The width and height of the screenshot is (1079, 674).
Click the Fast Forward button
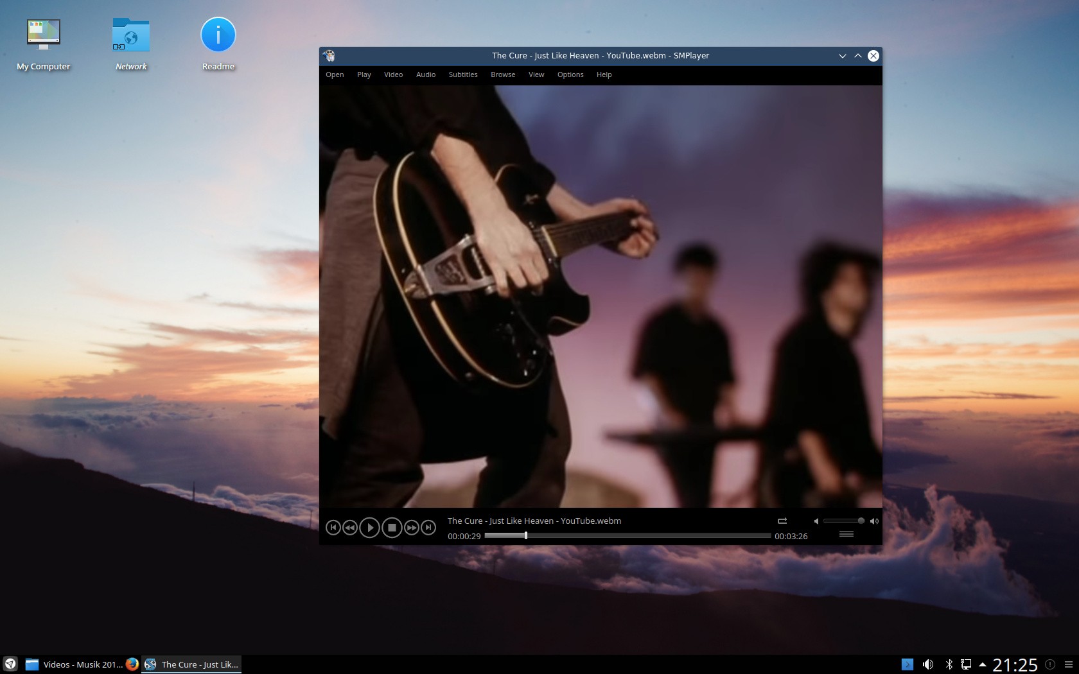[412, 528]
